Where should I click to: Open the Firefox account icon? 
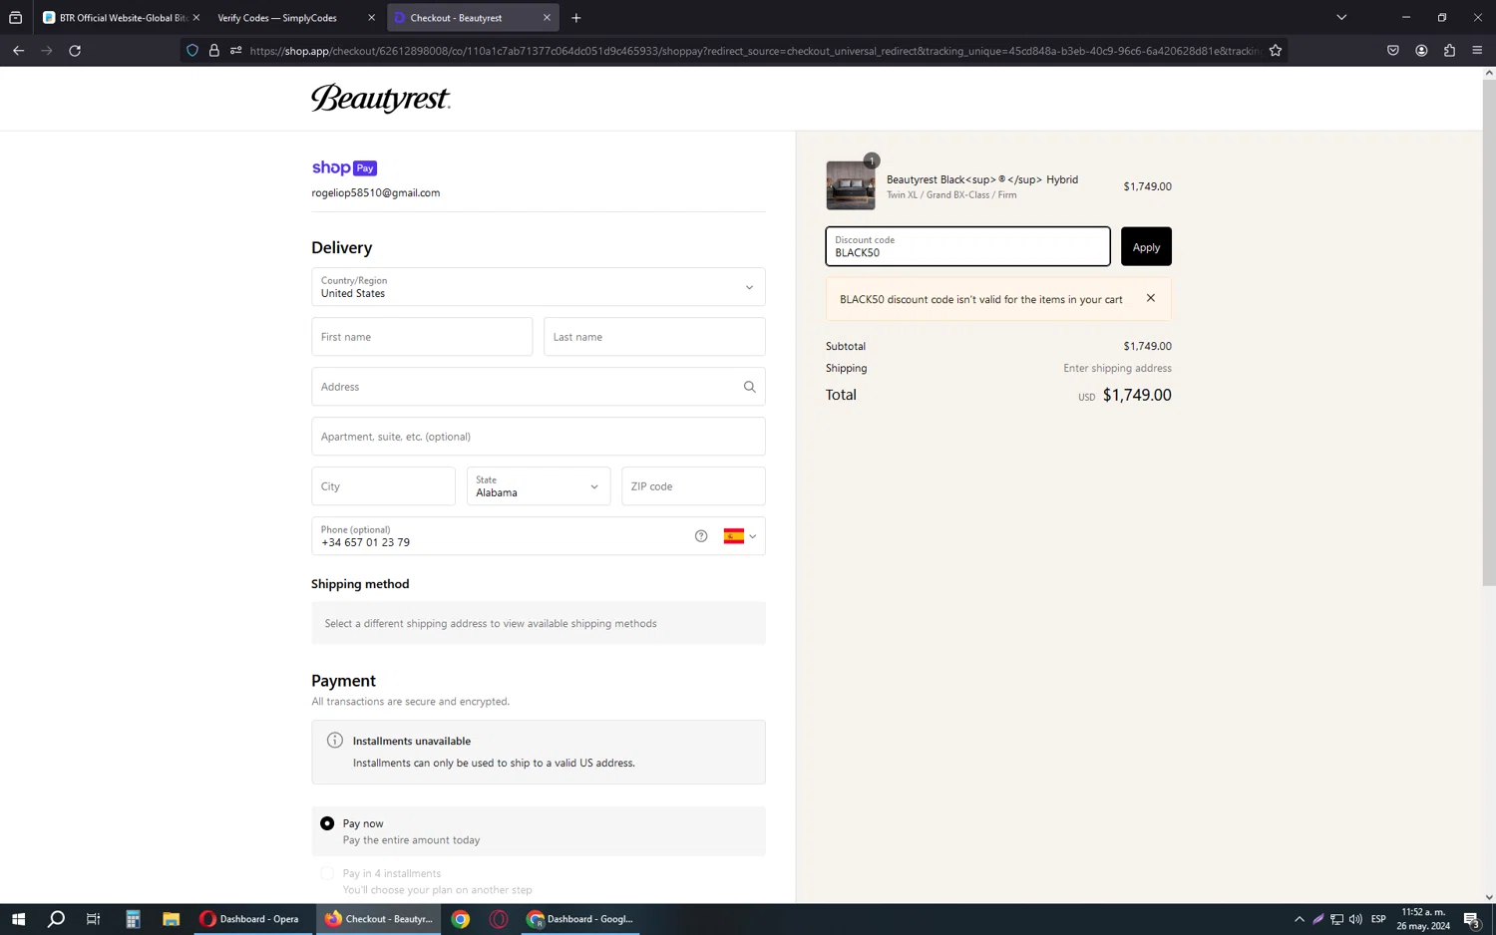tap(1421, 50)
